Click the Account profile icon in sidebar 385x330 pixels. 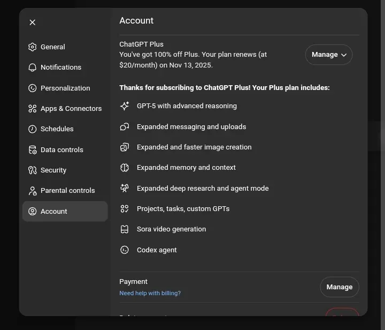(33, 211)
